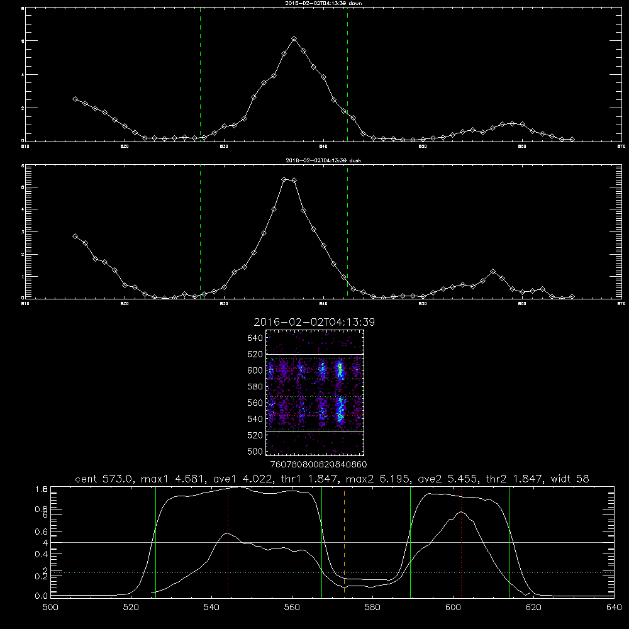629x629 pixels.
Task: Click the 540 label on heatmap y-axis
Action: pyautogui.click(x=255, y=419)
